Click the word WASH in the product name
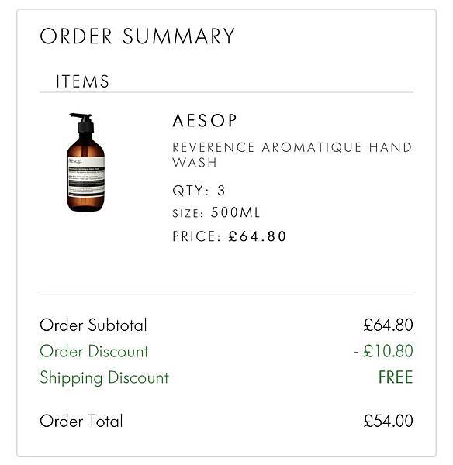Viewport: 453px width, 465px height. 195,163
